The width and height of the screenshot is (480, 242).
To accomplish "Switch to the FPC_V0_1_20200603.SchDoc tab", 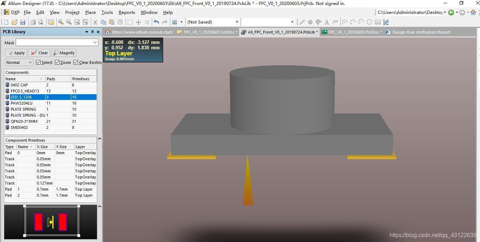I will 207,32.
